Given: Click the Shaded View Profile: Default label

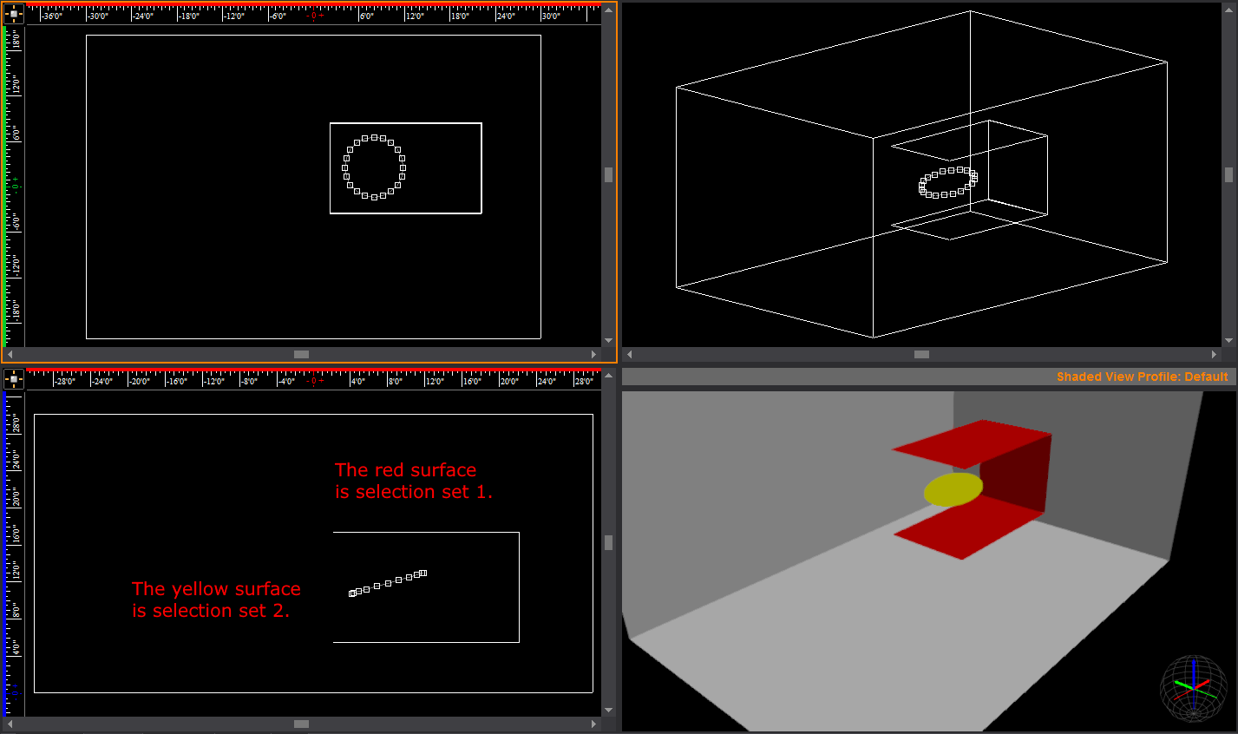Looking at the screenshot, I should click(1142, 377).
